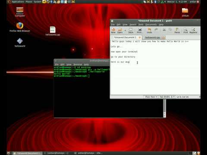Viewport: 207px width, 155px height.
Task: Click the helloworld.cpp file desktop icon
Action: [53, 31]
